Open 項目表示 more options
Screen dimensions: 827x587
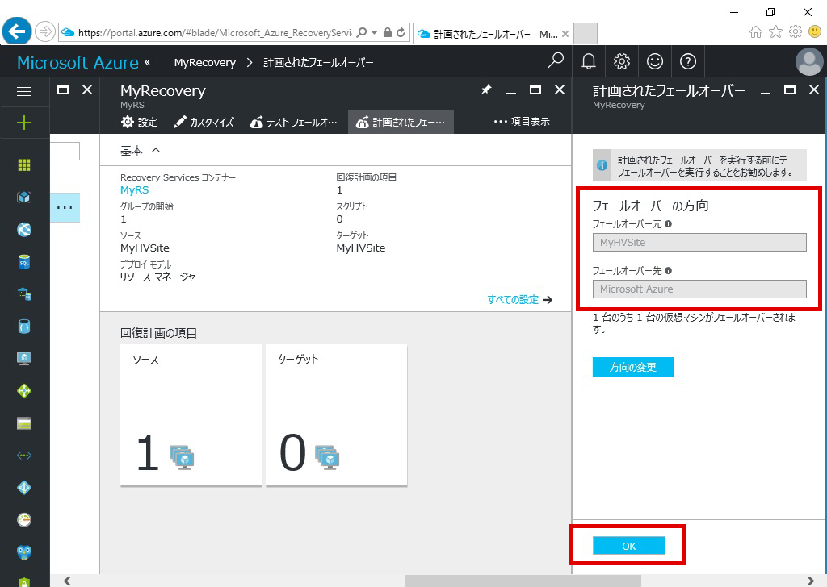522,122
